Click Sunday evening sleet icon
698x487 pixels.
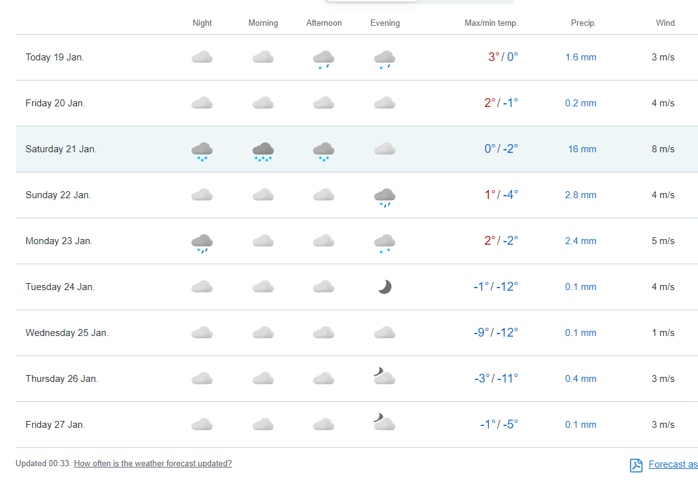[x=384, y=197]
